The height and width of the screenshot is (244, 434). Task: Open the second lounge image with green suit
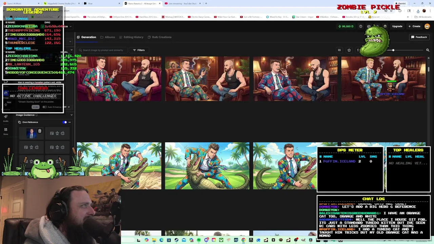coord(207,79)
